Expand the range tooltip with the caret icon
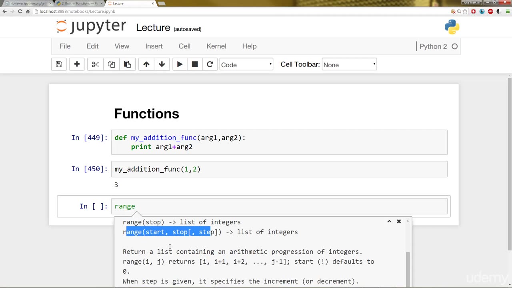 [389, 221]
